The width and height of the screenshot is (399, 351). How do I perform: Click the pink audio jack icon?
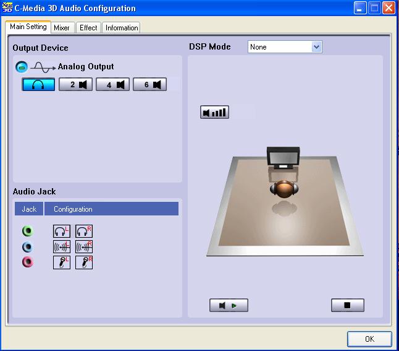coord(28,262)
